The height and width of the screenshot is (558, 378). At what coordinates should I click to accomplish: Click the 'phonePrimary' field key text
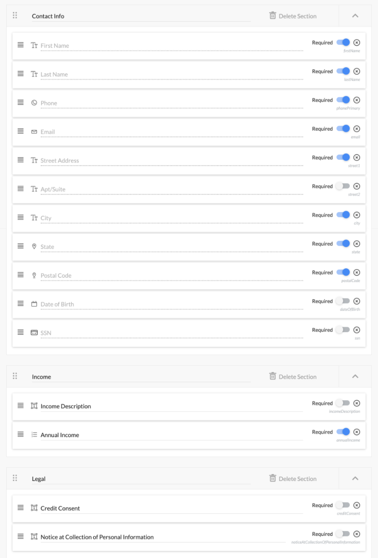click(348, 108)
